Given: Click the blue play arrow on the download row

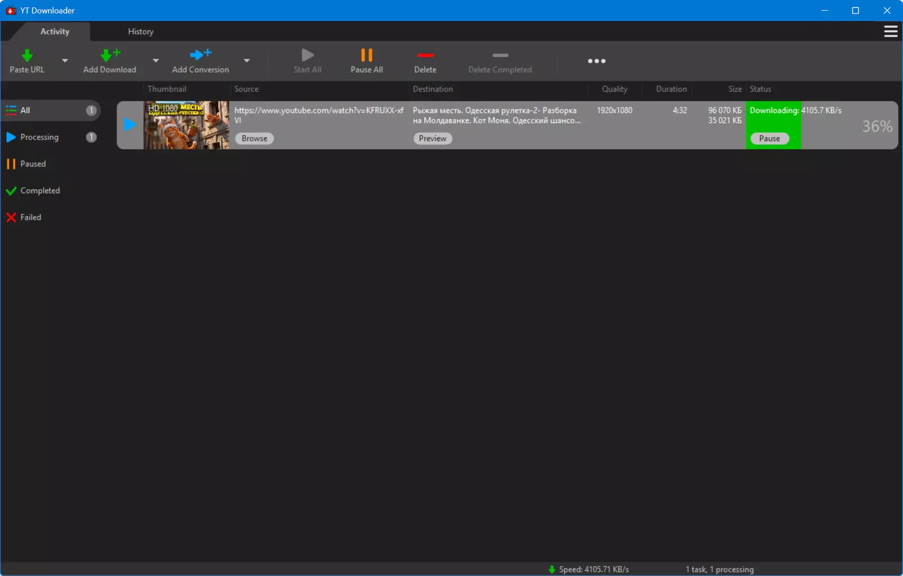Looking at the screenshot, I should (x=129, y=125).
